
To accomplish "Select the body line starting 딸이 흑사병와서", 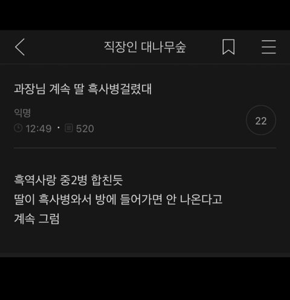I will tap(118, 199).
